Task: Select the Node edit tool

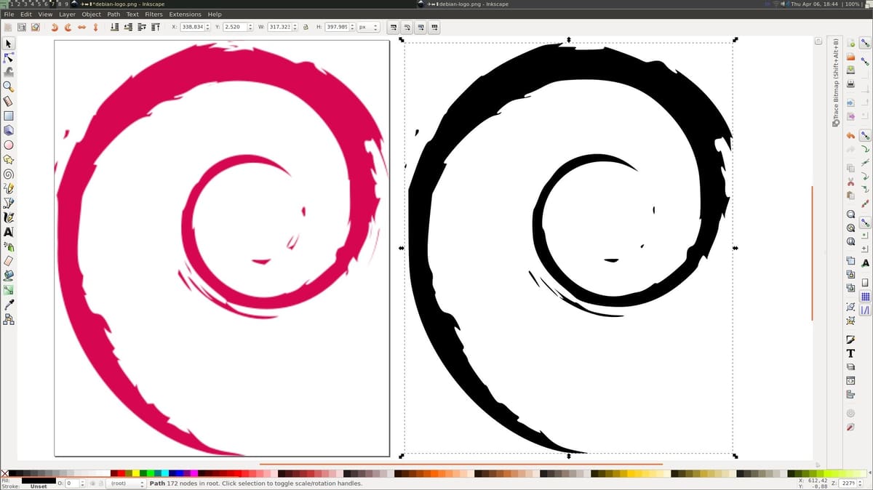Action: (9, 58)
